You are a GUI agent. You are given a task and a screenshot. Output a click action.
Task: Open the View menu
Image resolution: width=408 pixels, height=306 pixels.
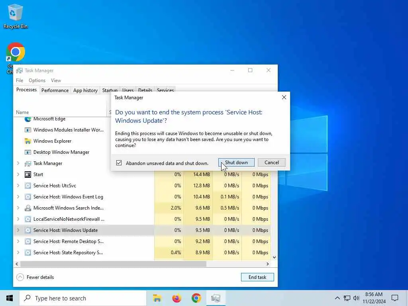click(x=56, y=80)
